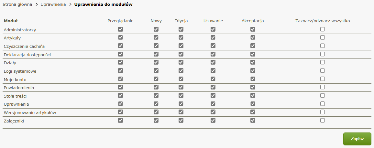Uncheck Edycja for Stałe treści

point(181,95)
